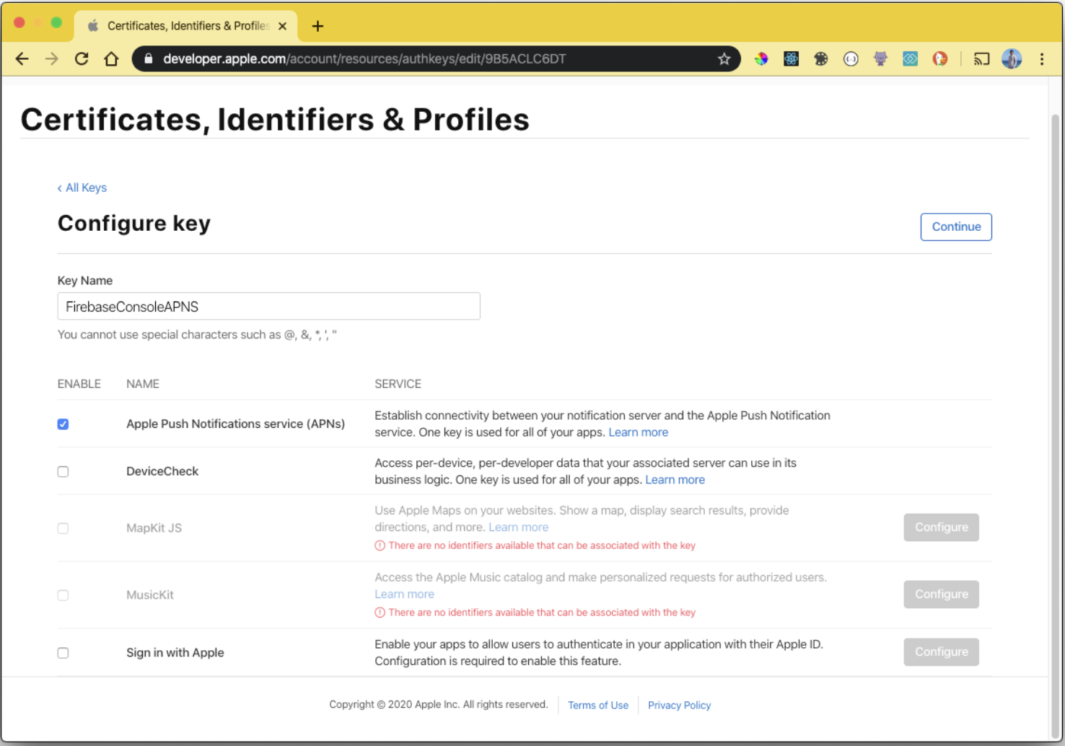Enable the Sign in with Apple checkbox
The width and height of the screenshot is (1065, 746).
coord(63,653)
